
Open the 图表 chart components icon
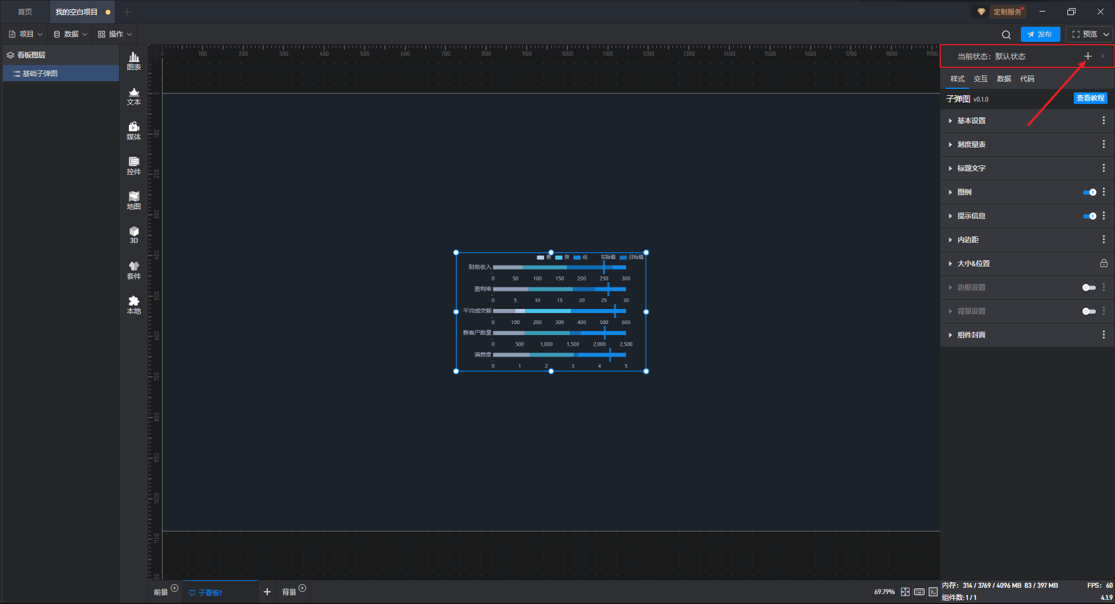(134, 60)
